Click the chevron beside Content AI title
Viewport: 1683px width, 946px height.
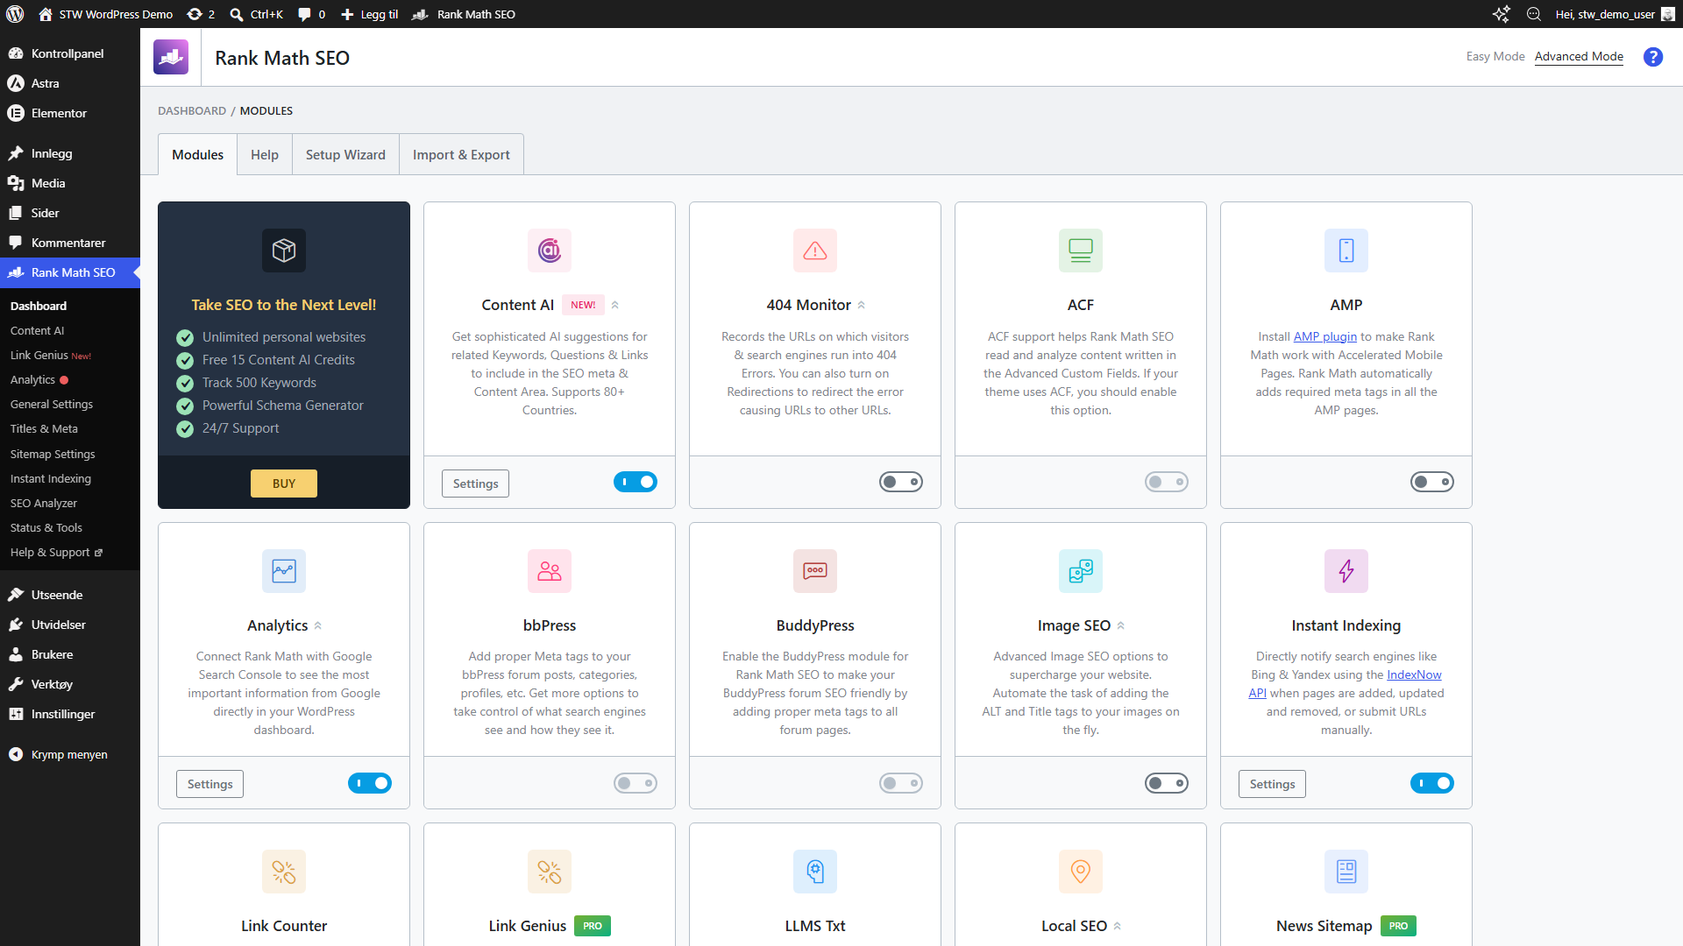[615, 305]
